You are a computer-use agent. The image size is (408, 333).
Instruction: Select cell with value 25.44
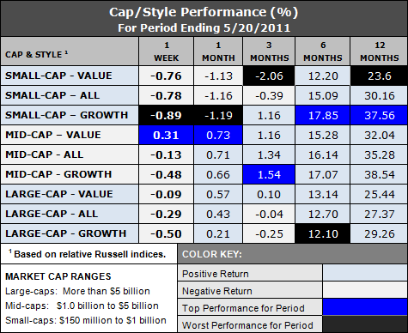coord(379,194)
